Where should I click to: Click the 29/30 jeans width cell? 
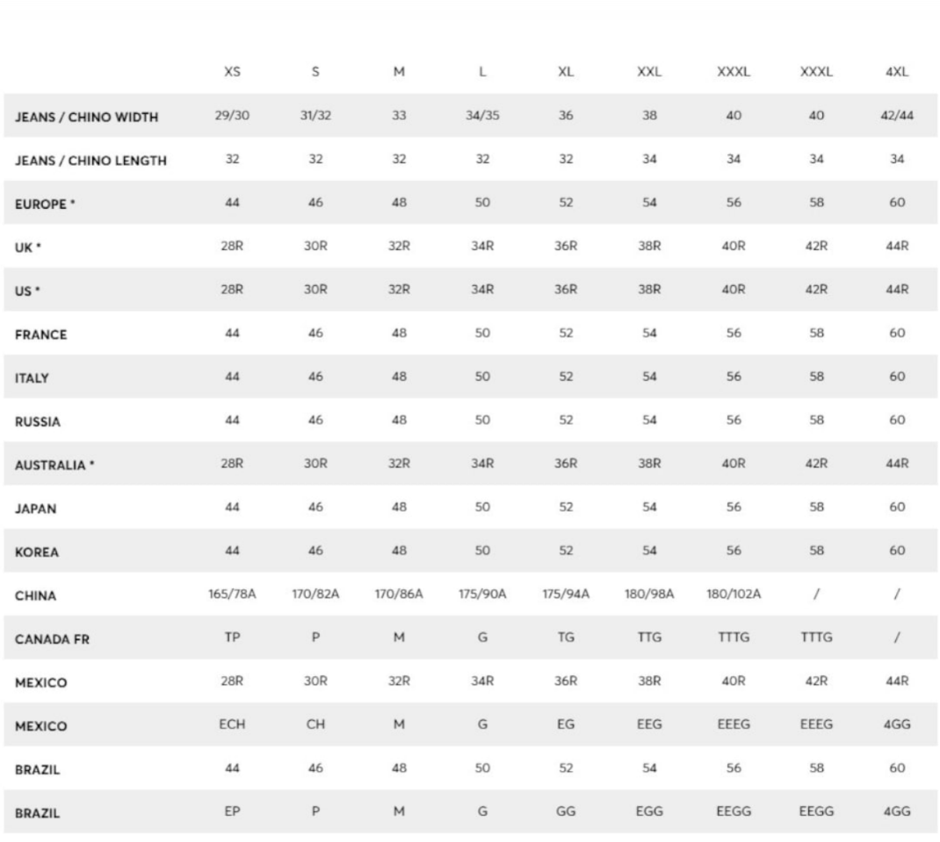pos(232,115)
